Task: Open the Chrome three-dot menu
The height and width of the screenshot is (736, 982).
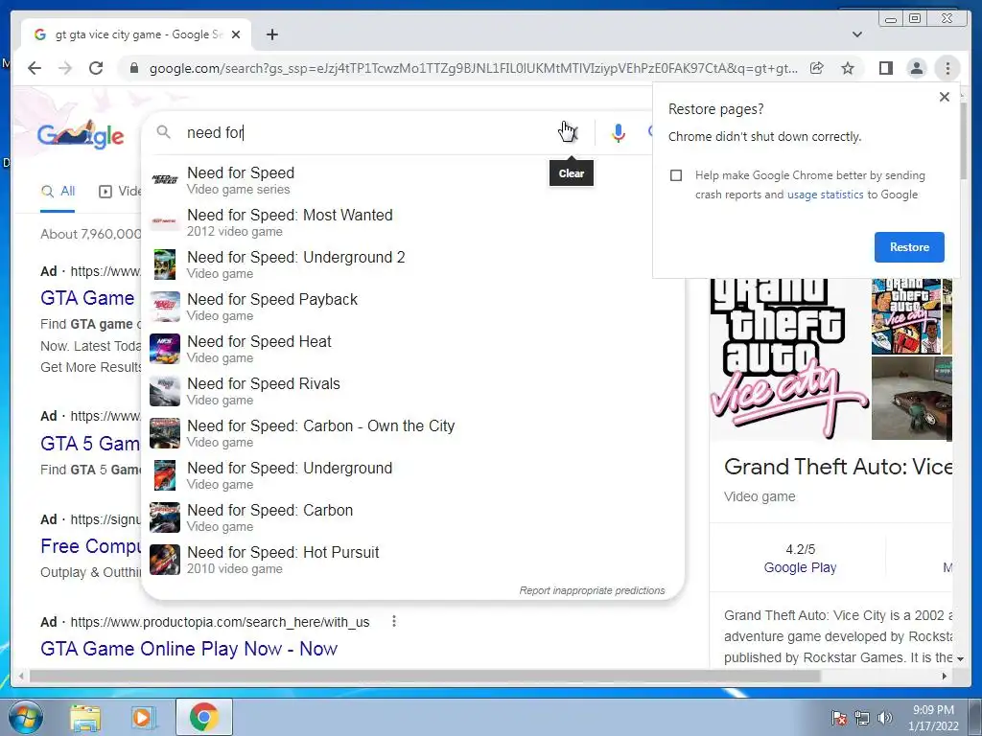Action: (947, 68)
